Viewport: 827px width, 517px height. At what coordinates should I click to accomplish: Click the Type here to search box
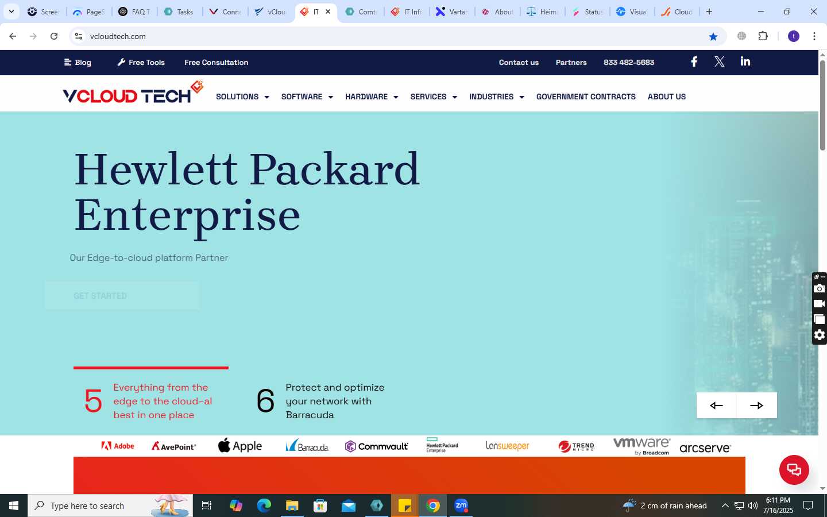tap(110, 506)
